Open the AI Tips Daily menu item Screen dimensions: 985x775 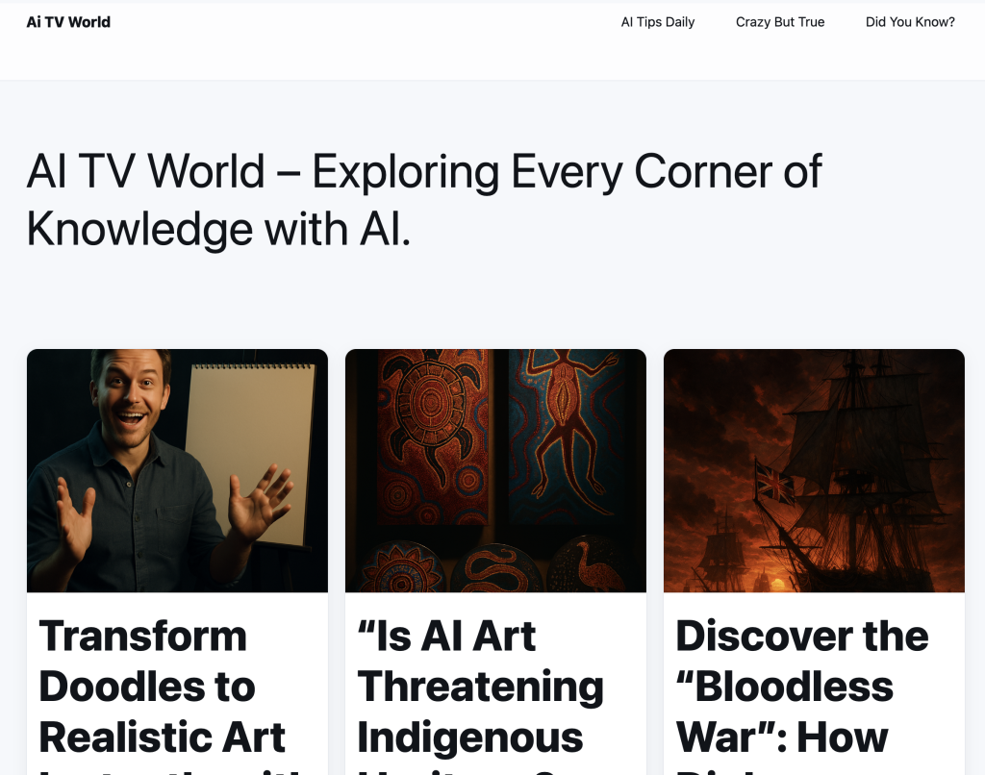point(658,22)
